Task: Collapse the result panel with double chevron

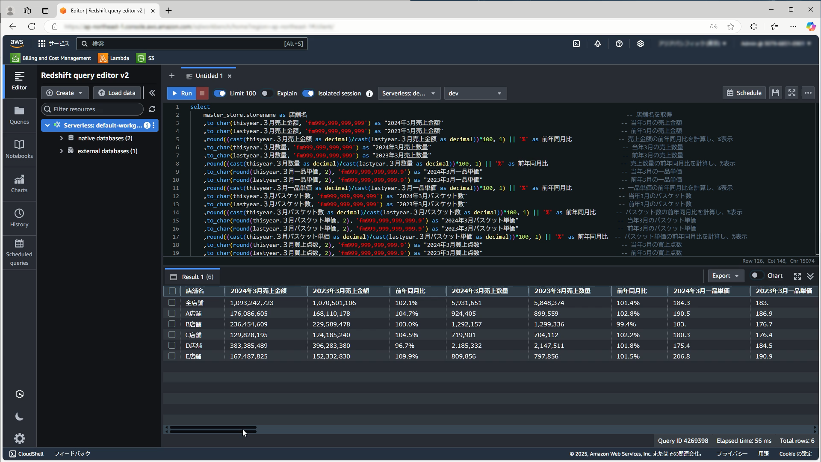Action: [x=810, y=276]
